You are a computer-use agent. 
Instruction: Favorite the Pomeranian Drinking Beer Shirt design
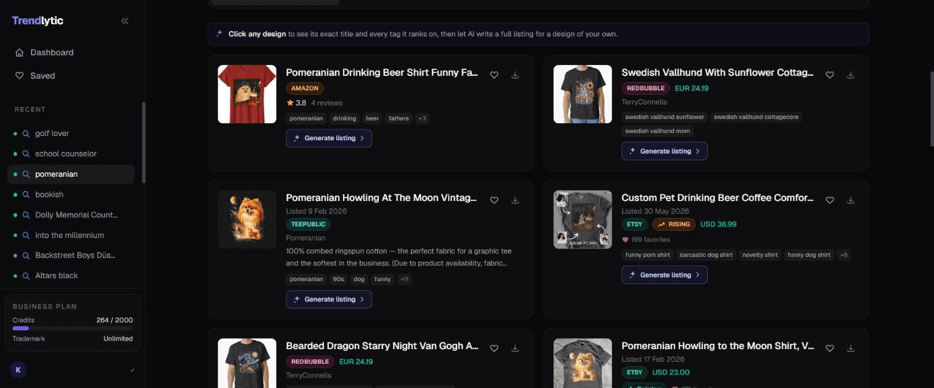pyautogui.click(x=494, y=75)
